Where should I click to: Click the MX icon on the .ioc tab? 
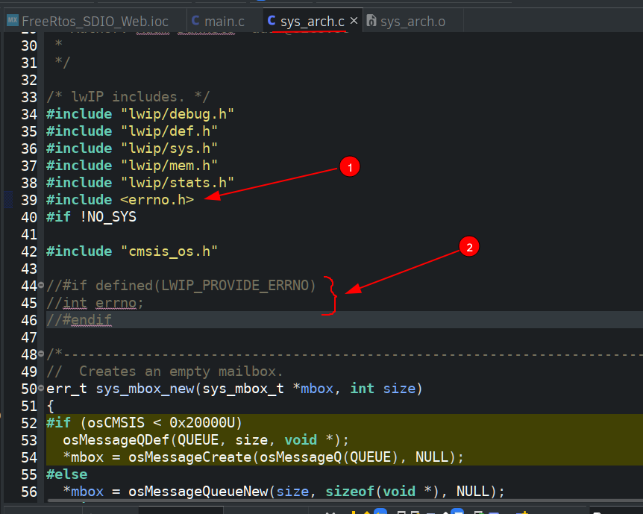point(13,19)
